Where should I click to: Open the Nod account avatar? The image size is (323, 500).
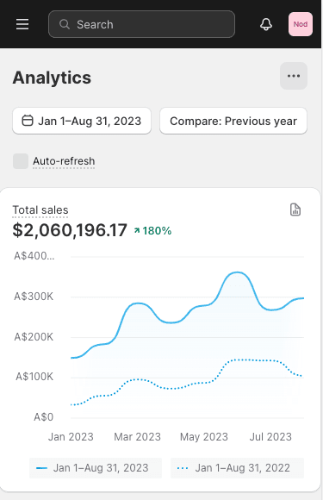tap(300, 24)
